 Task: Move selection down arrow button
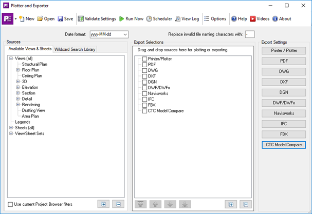coord(170,204)
